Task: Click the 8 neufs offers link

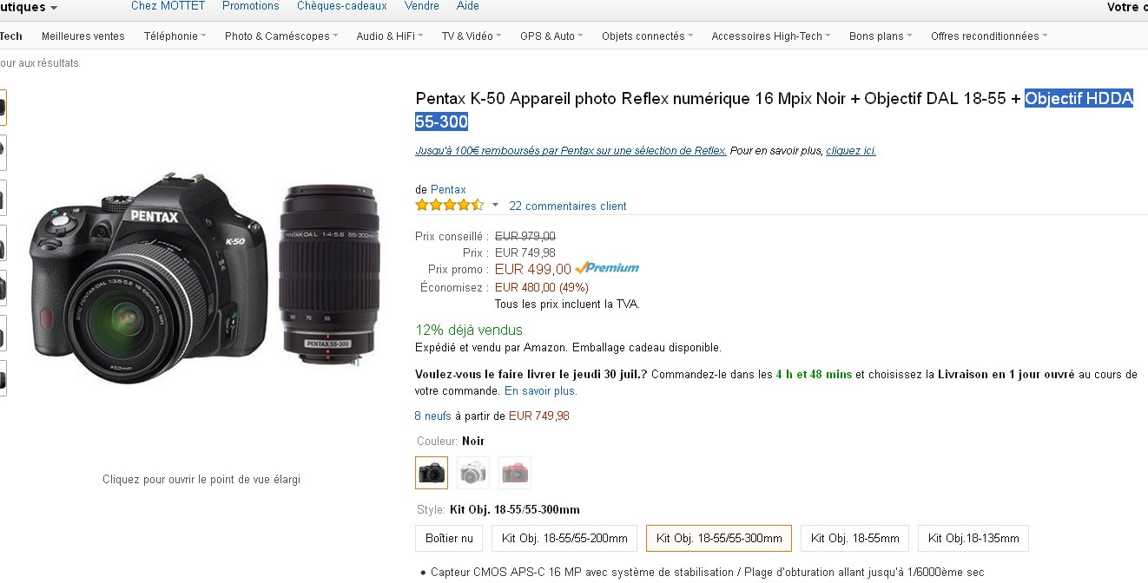Action: (433, 416)
